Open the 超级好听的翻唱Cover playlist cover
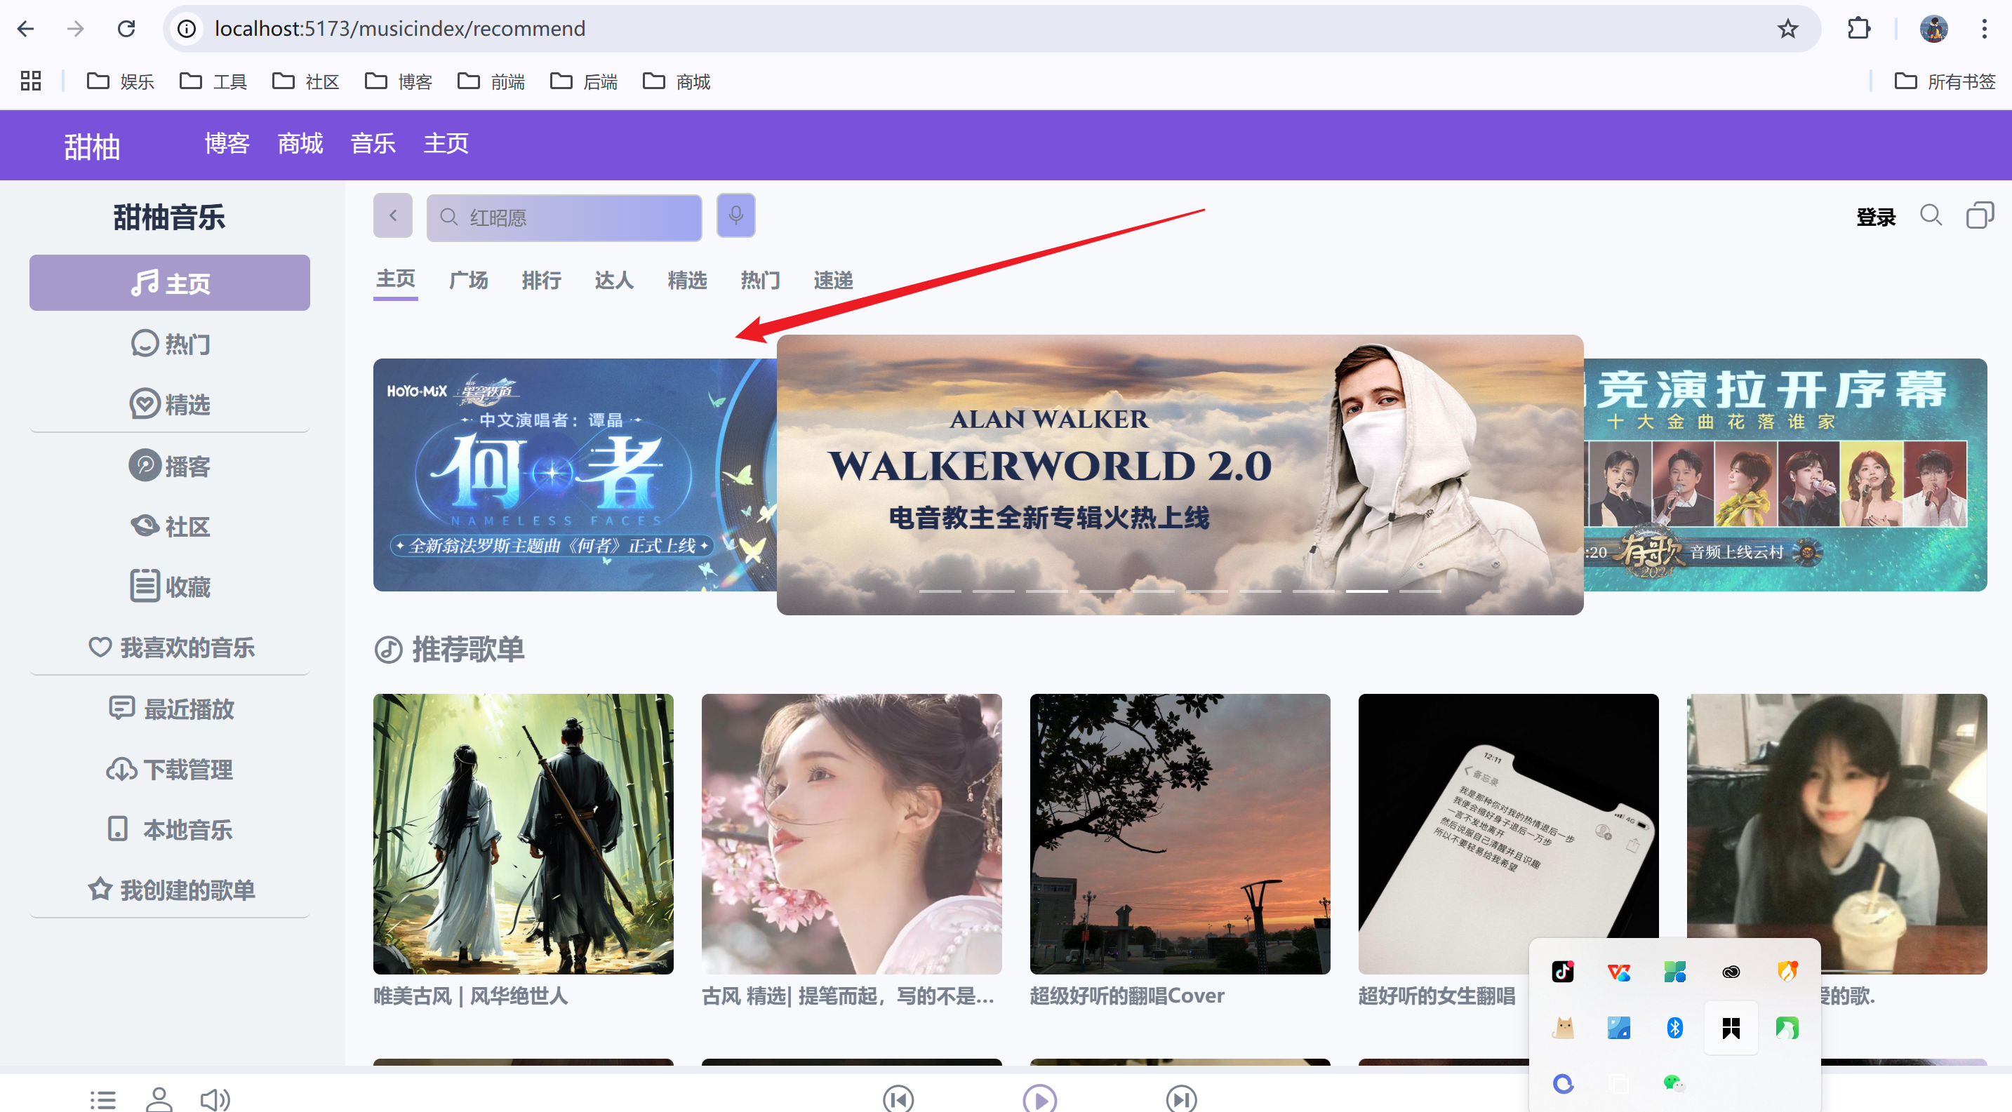The image size is (2012, 1112). tap(1180, 834)
